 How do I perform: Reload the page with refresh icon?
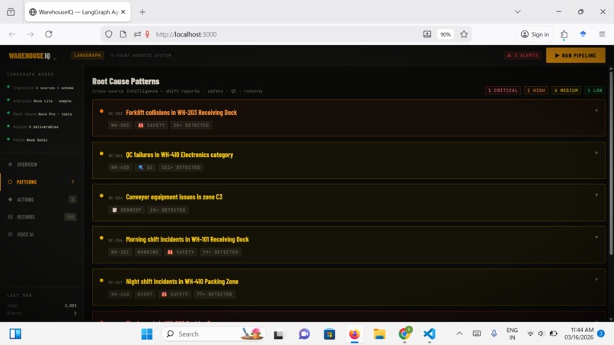point(49,34)
